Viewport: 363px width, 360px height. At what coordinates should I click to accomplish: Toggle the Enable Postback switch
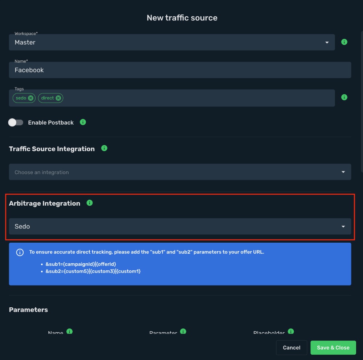coord(16,122)
